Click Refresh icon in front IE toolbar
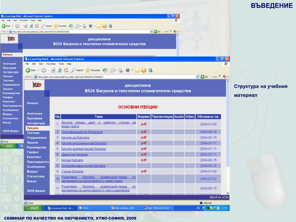The height and width of the screenshot is (222, 296). tap(60, 70)
